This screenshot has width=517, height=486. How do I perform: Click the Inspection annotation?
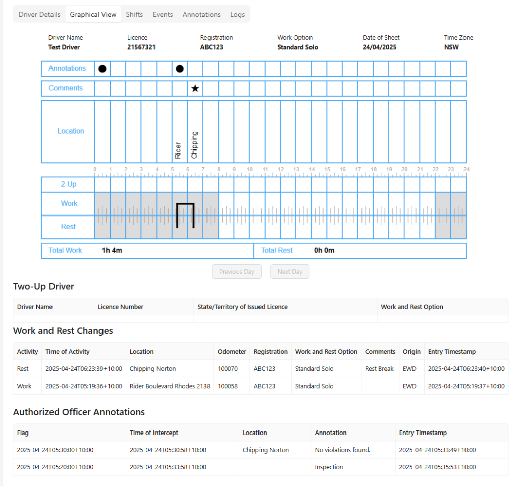click(329, 467)
